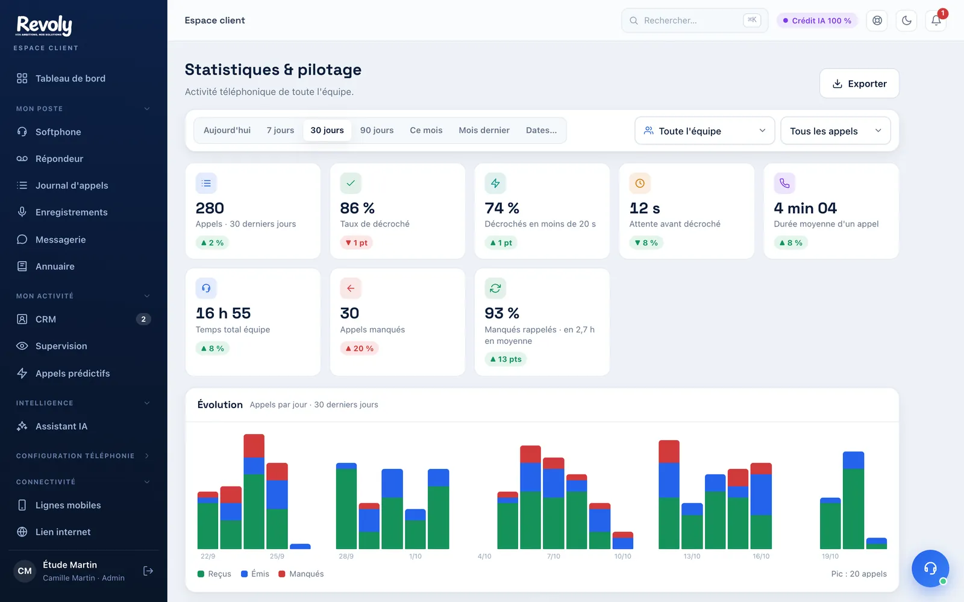Click the CM user avatar
This screenshot has width=964, height=602.
[x=25, y=571]
